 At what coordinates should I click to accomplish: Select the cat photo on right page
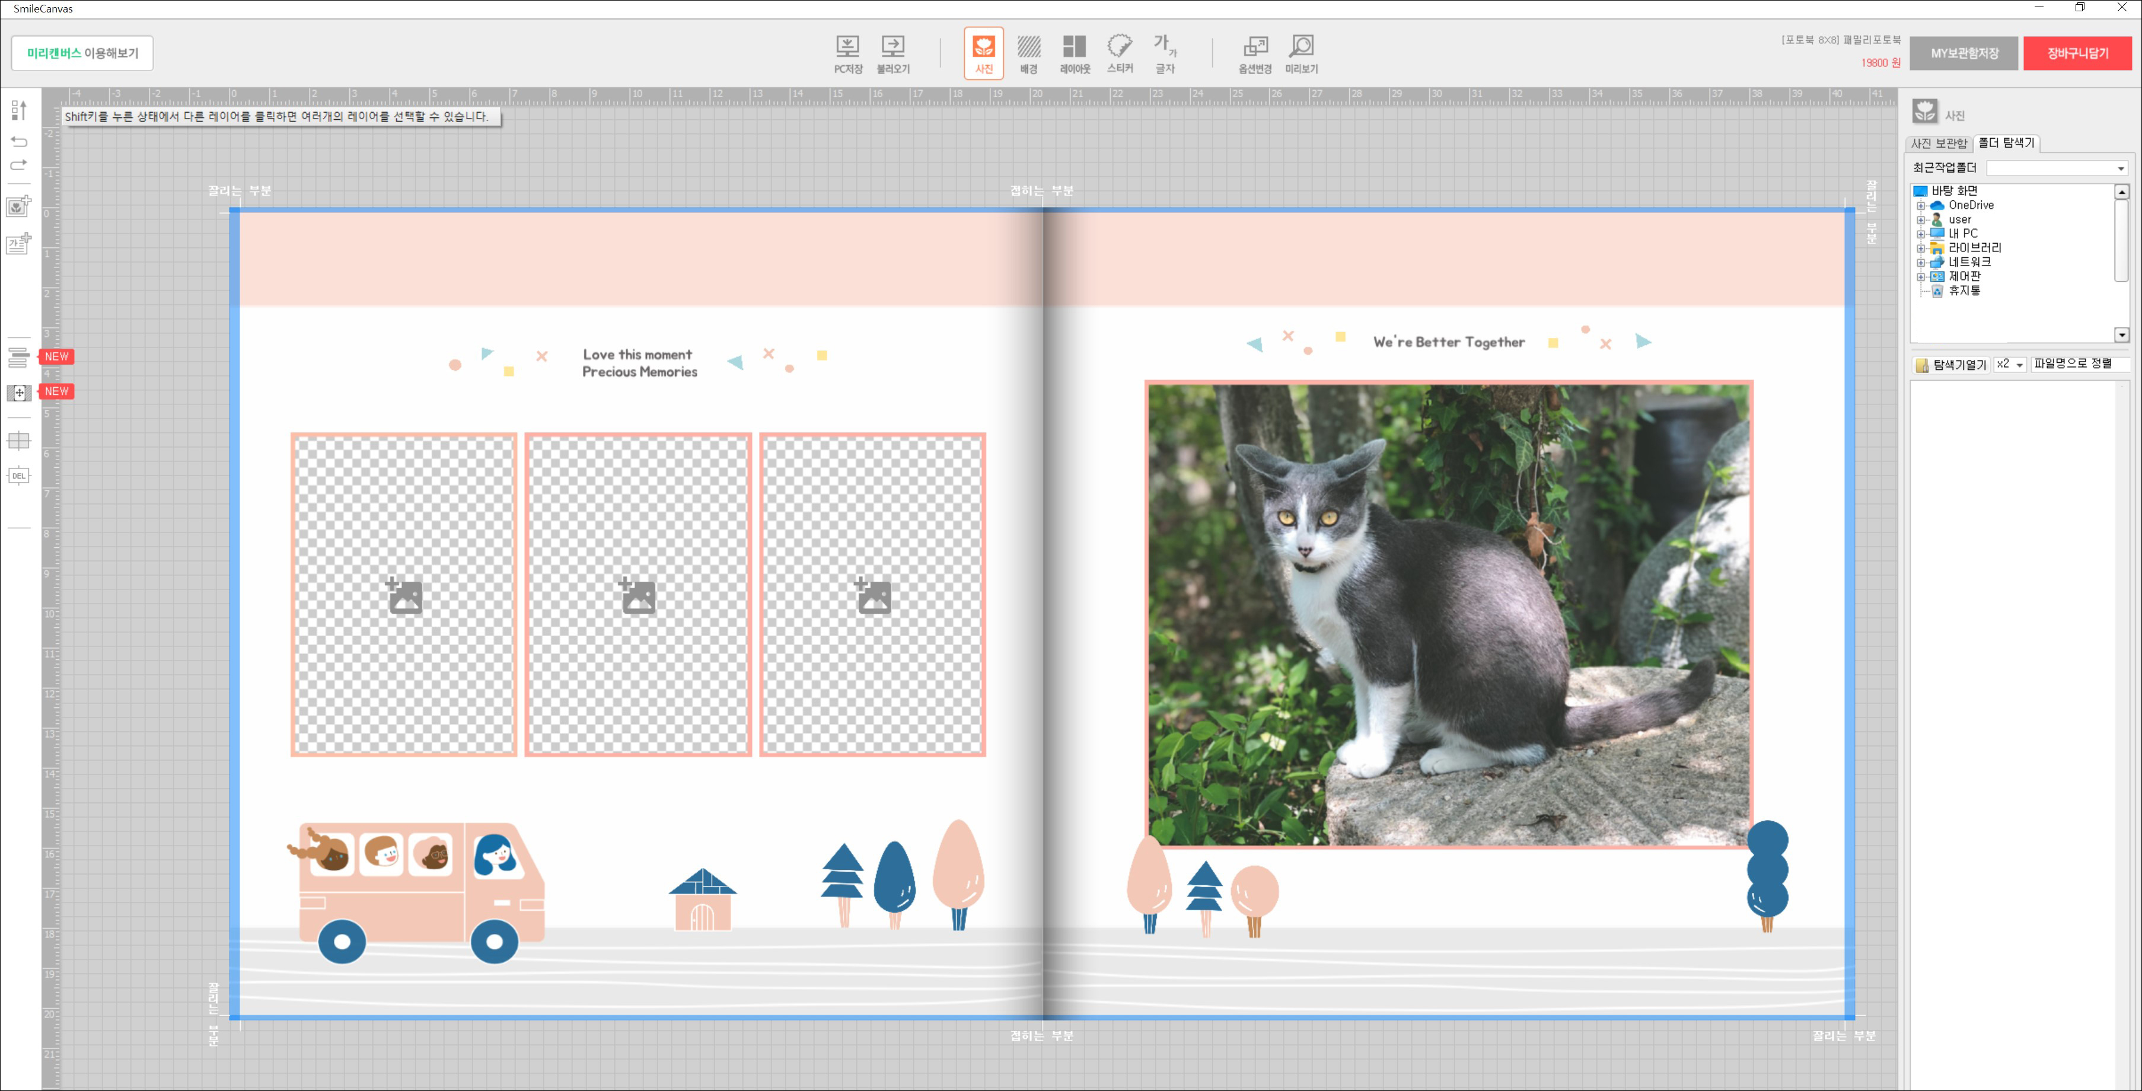pos(1449,614)
